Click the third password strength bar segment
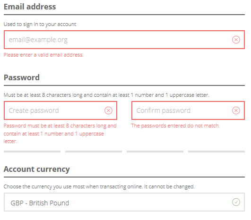 [x=155, y=152]
